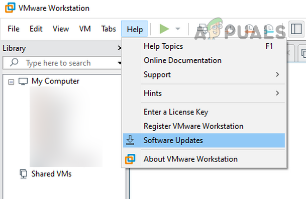Viewport: 306px width, 199px height.
Task: Select Register VMware Workstation entry
Action: point(204,126)
